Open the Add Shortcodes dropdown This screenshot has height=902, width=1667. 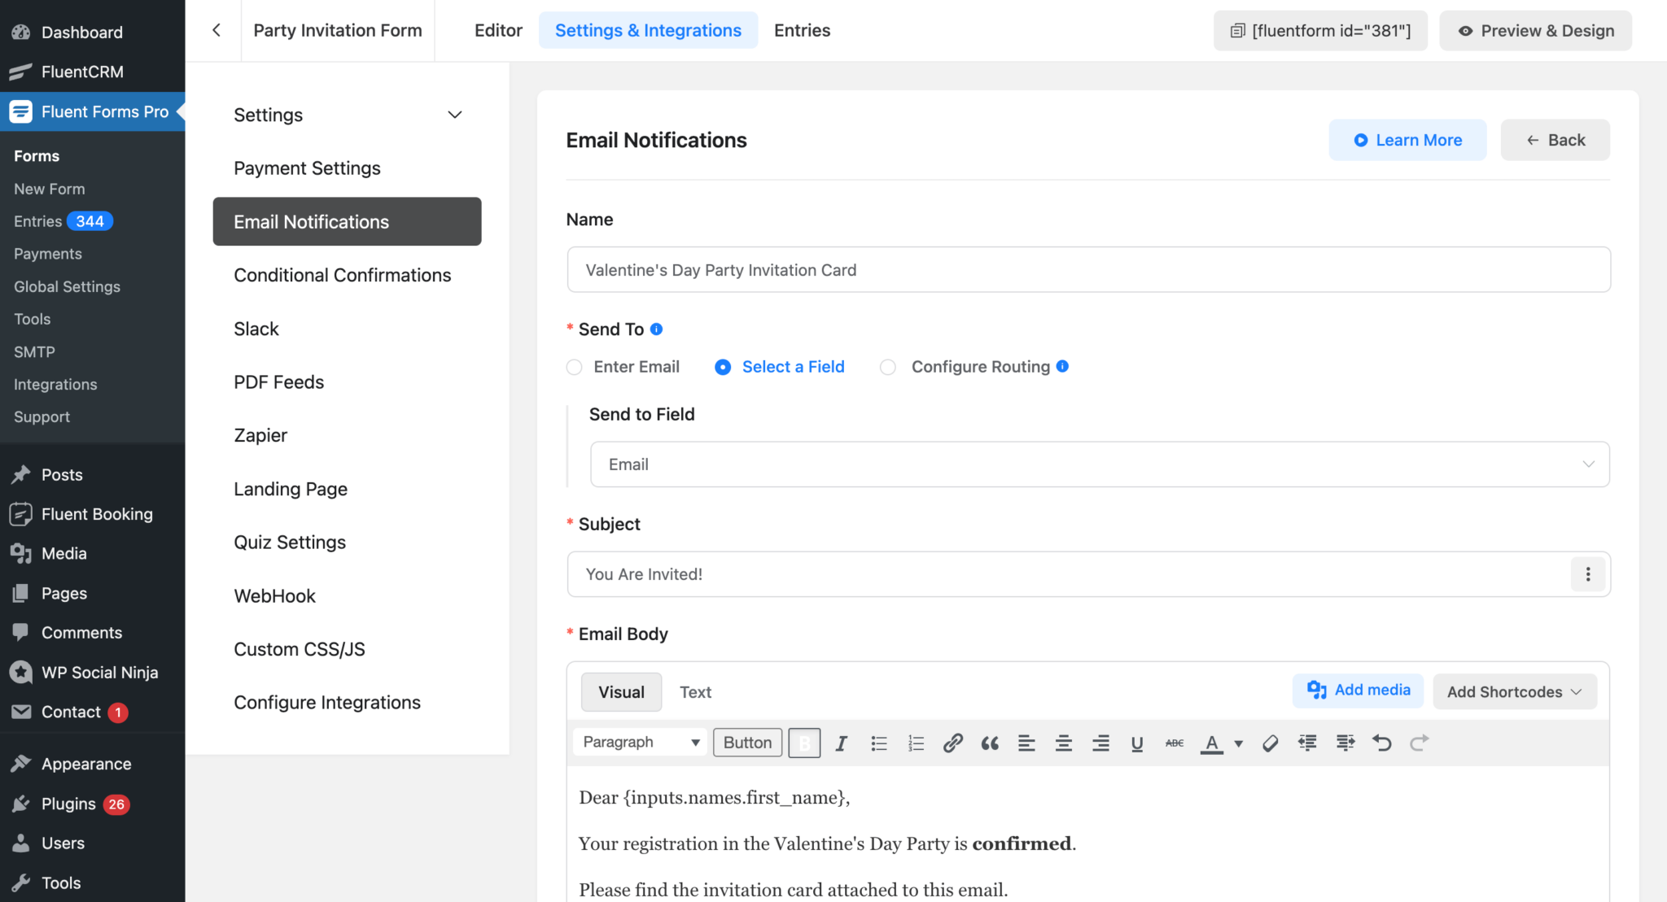pos(1515,692)
